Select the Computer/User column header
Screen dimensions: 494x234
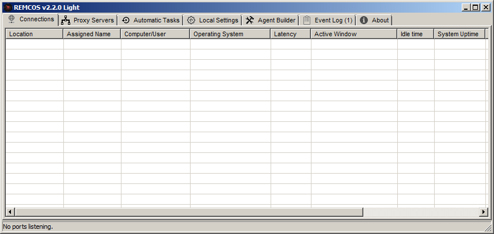(155, 34)
